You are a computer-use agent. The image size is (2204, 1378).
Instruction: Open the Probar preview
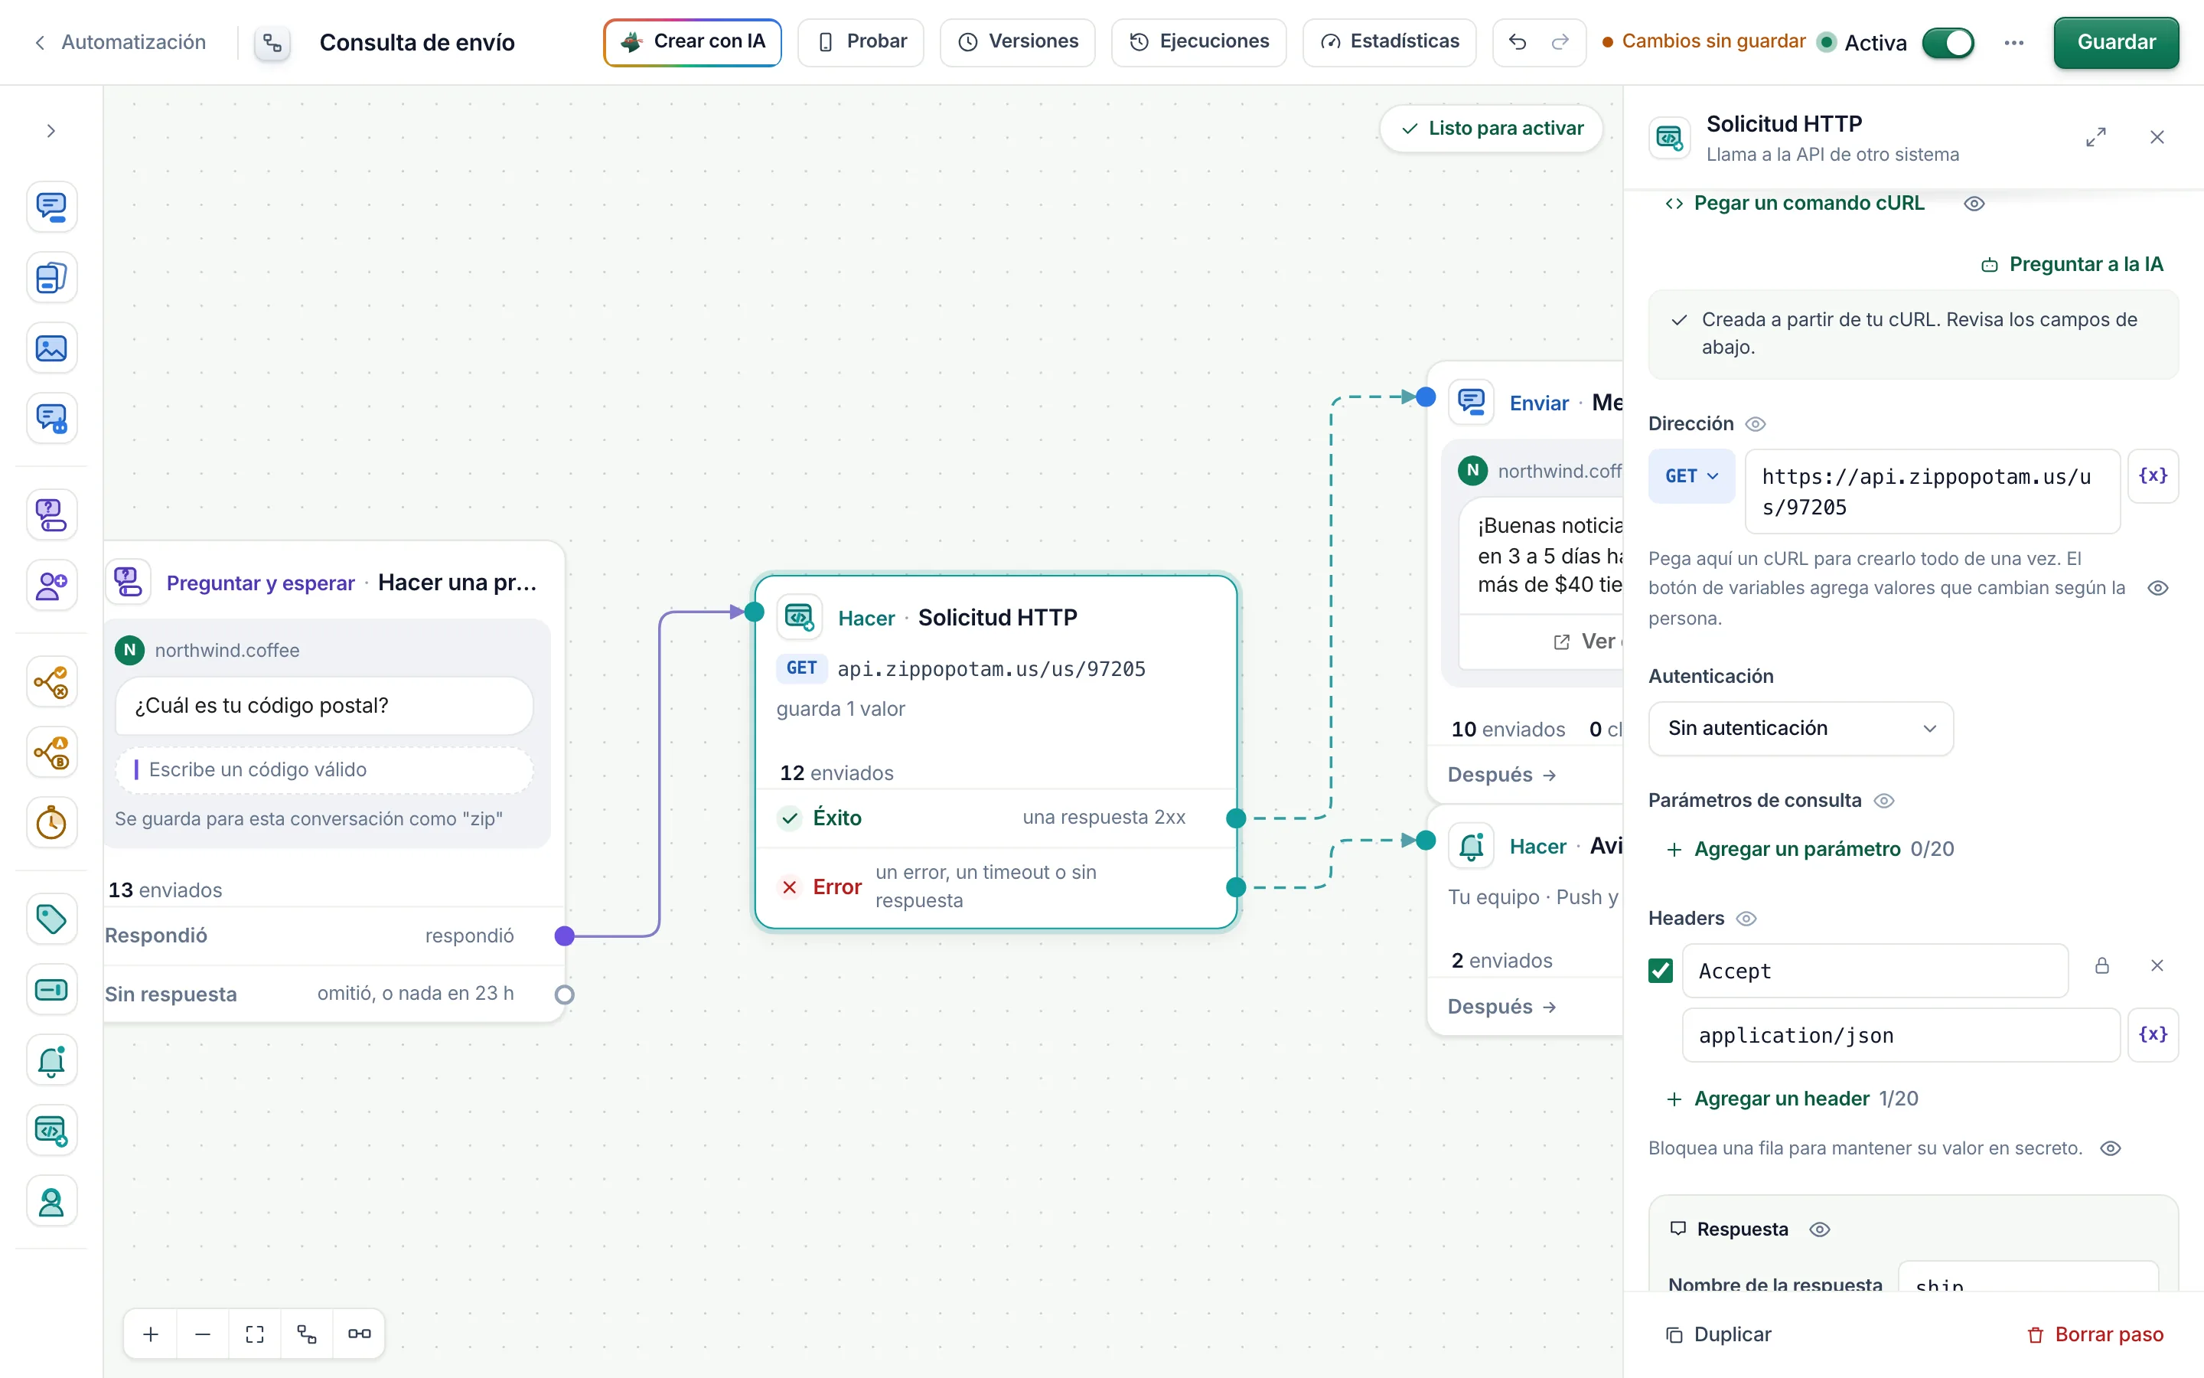pos(861,42)
